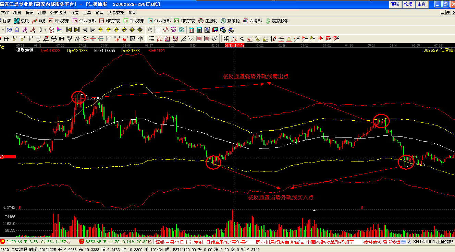
Task: Click the 论坛 forum button
Action: (x=408, y=4)
